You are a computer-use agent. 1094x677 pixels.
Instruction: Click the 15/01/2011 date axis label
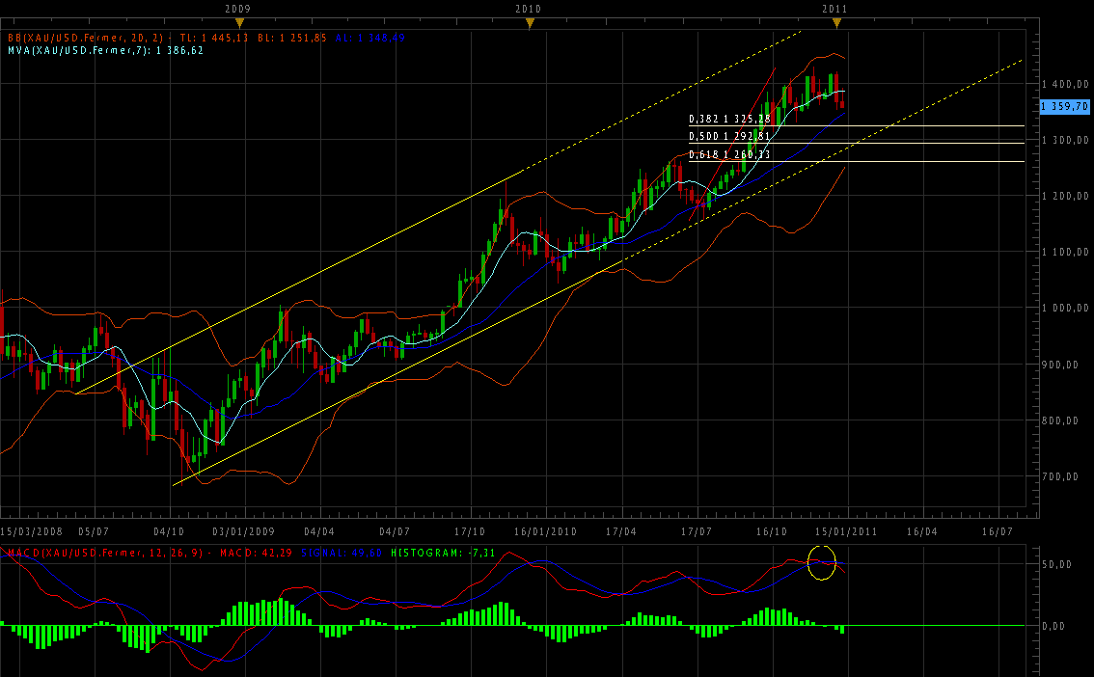coord(846,530)
